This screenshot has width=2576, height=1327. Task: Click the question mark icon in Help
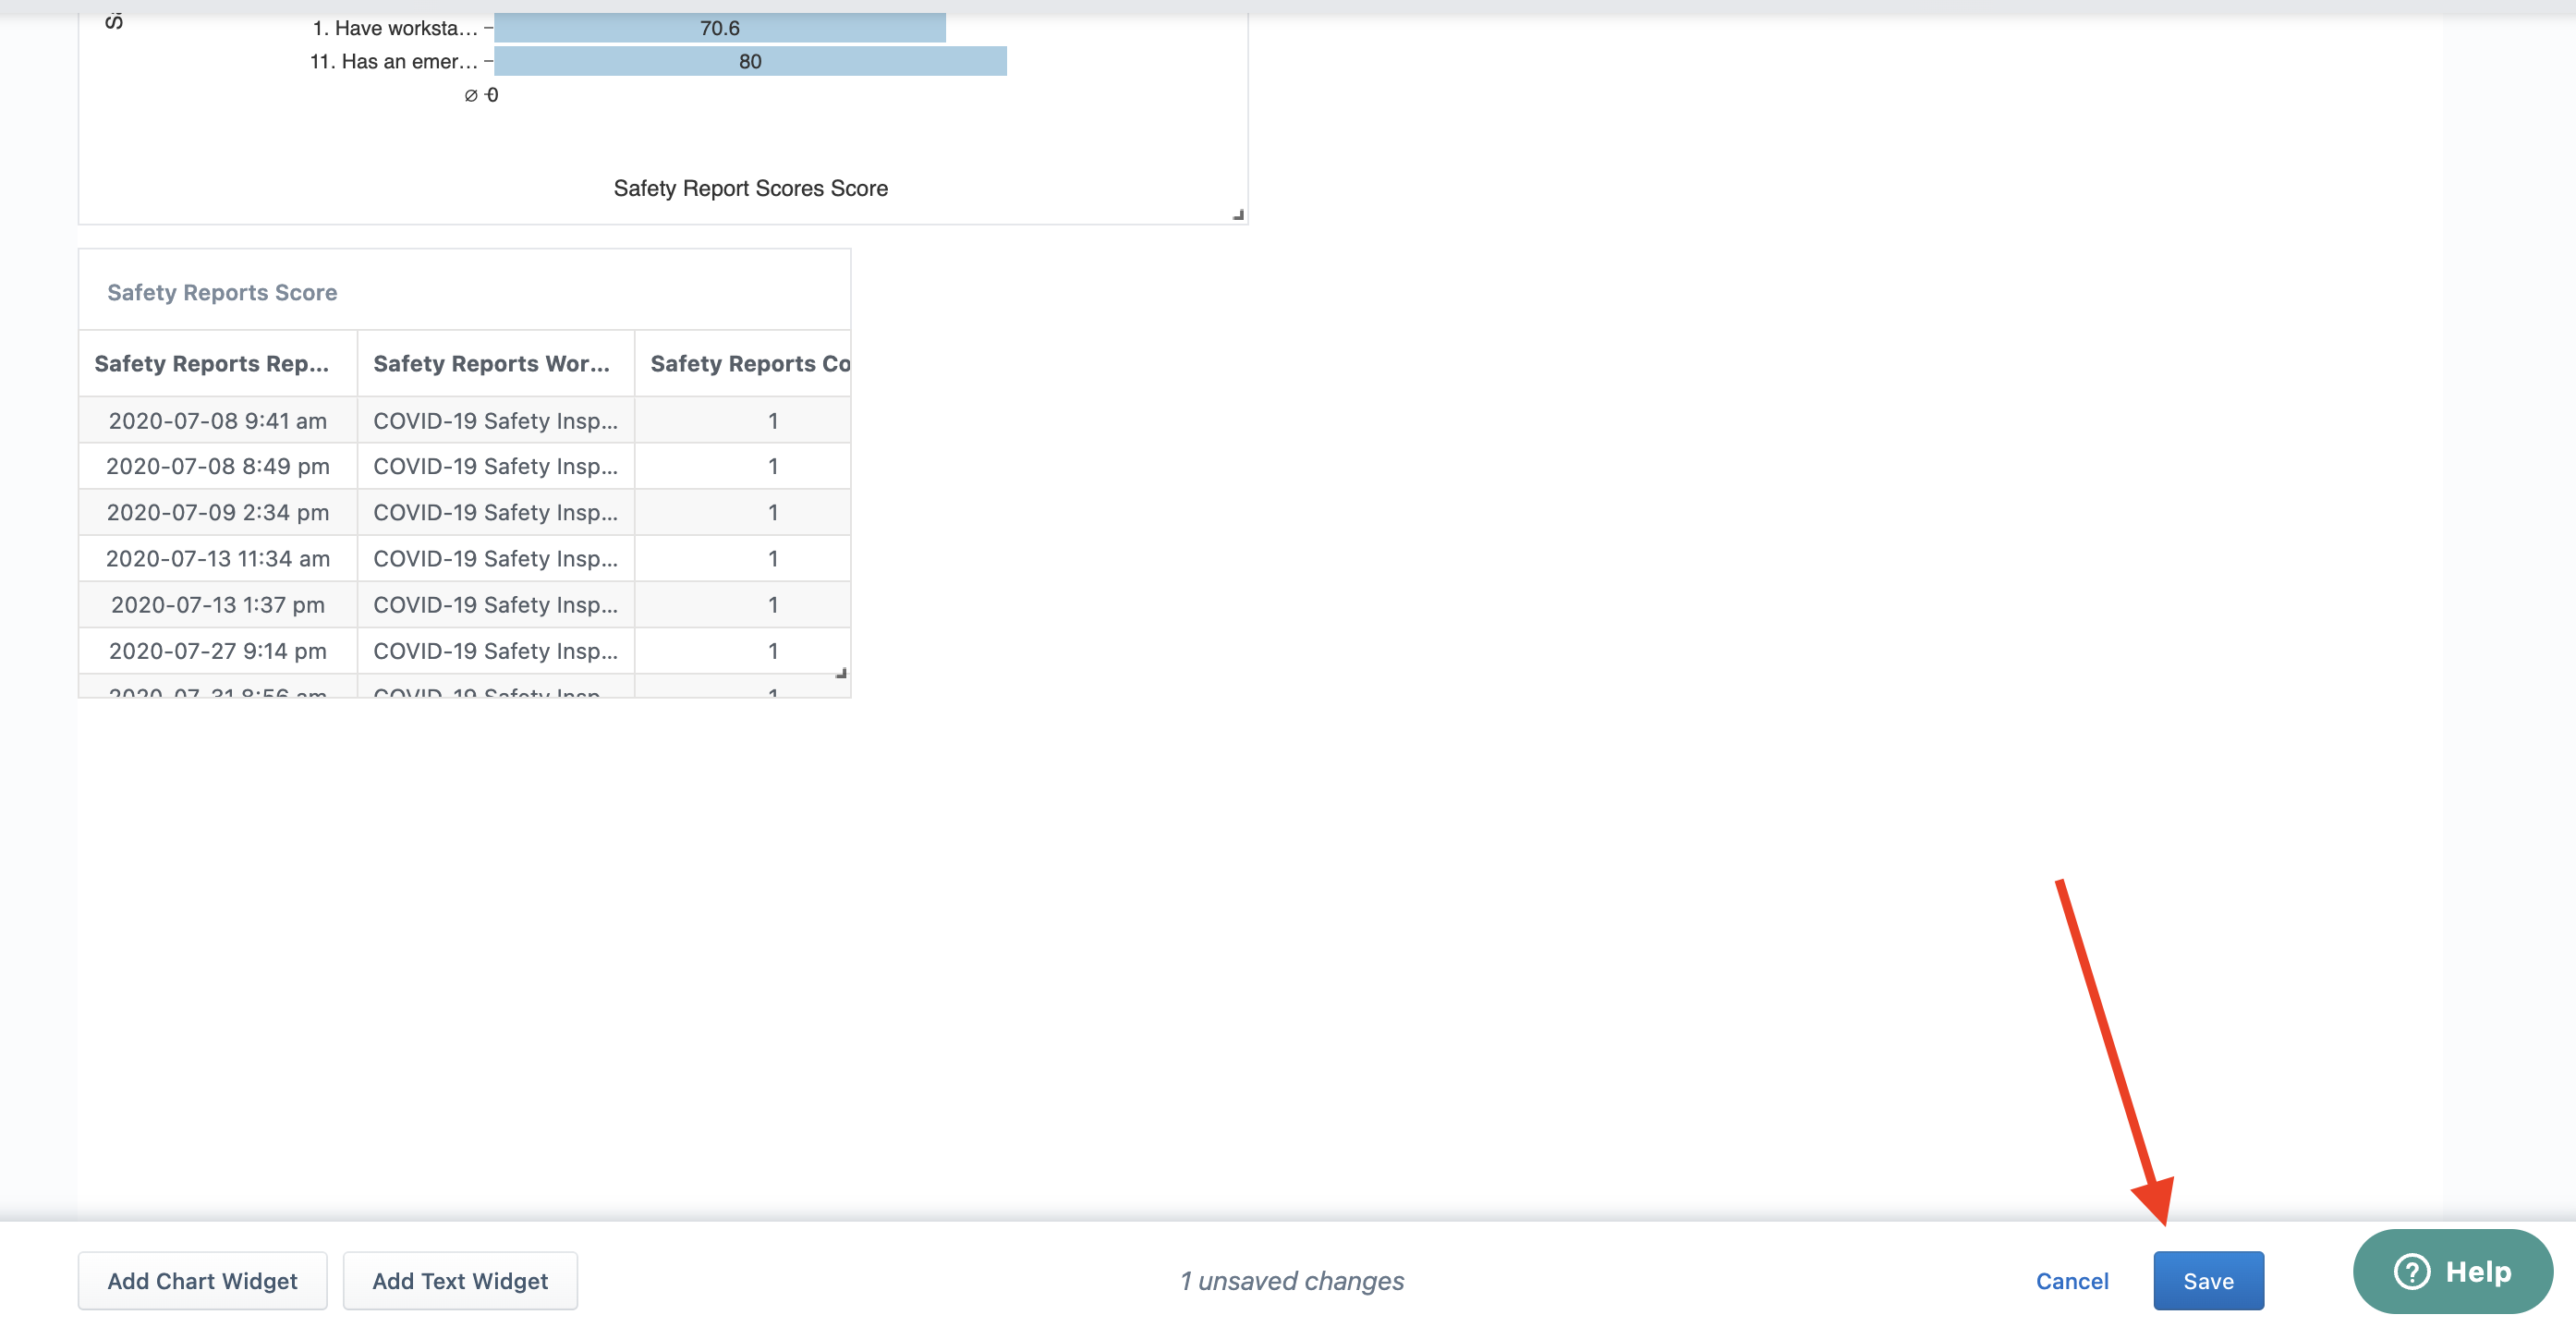(x=2411, y=1271)
